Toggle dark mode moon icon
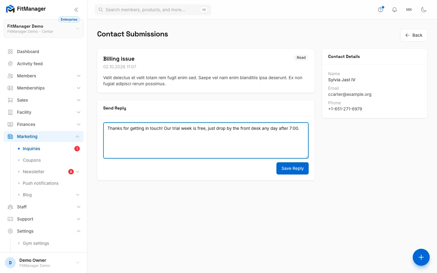 pyautogui.click(x=424, y=10)
